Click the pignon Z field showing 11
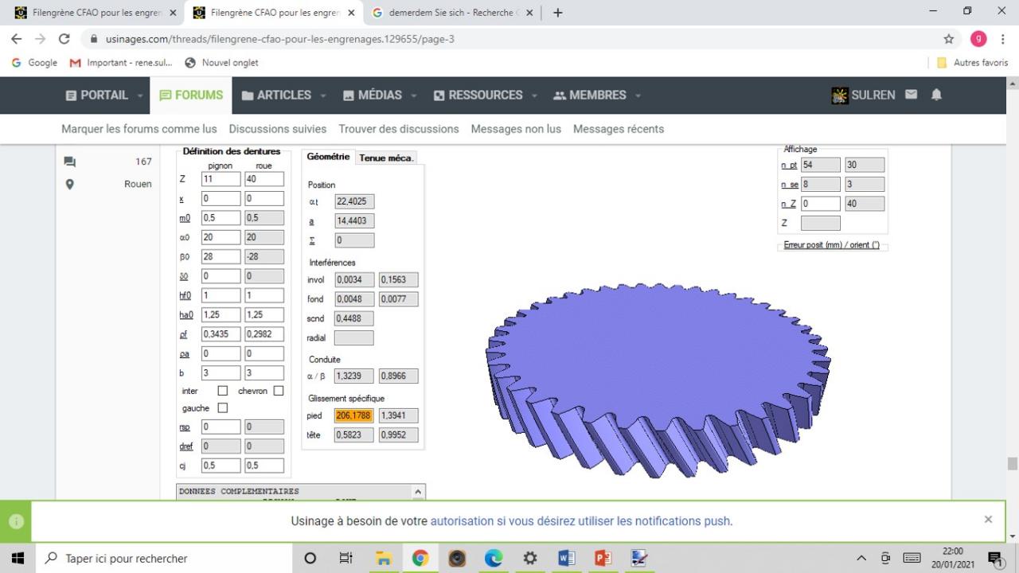 coord(221,179)
